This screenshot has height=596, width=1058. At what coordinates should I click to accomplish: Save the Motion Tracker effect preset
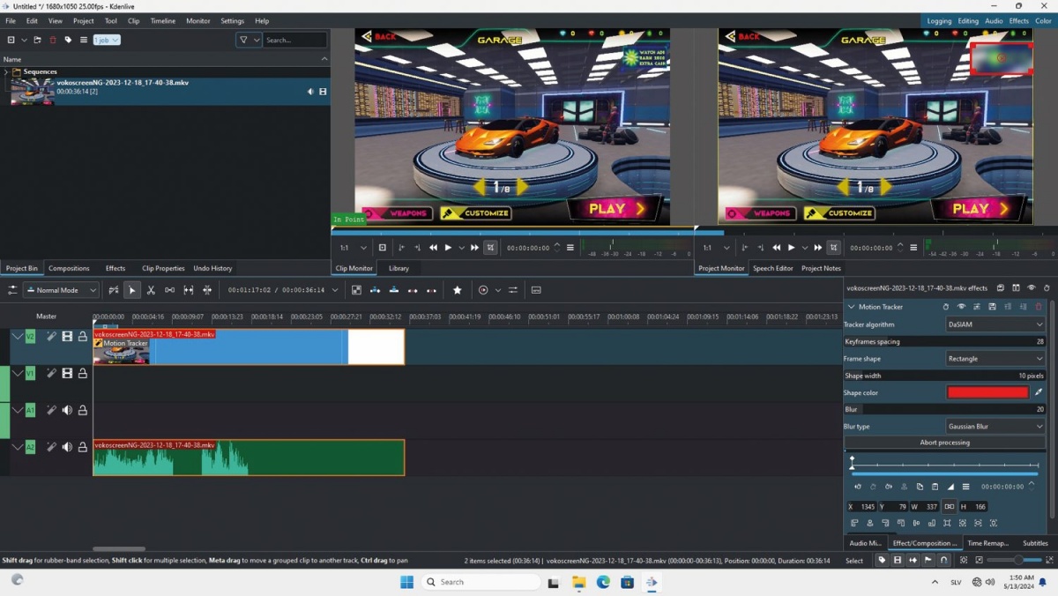(x=992, y=307)
